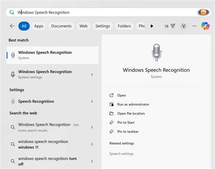Screen dimensions: 215x169
Task: Open Speech settings related link
Action: 122,154
